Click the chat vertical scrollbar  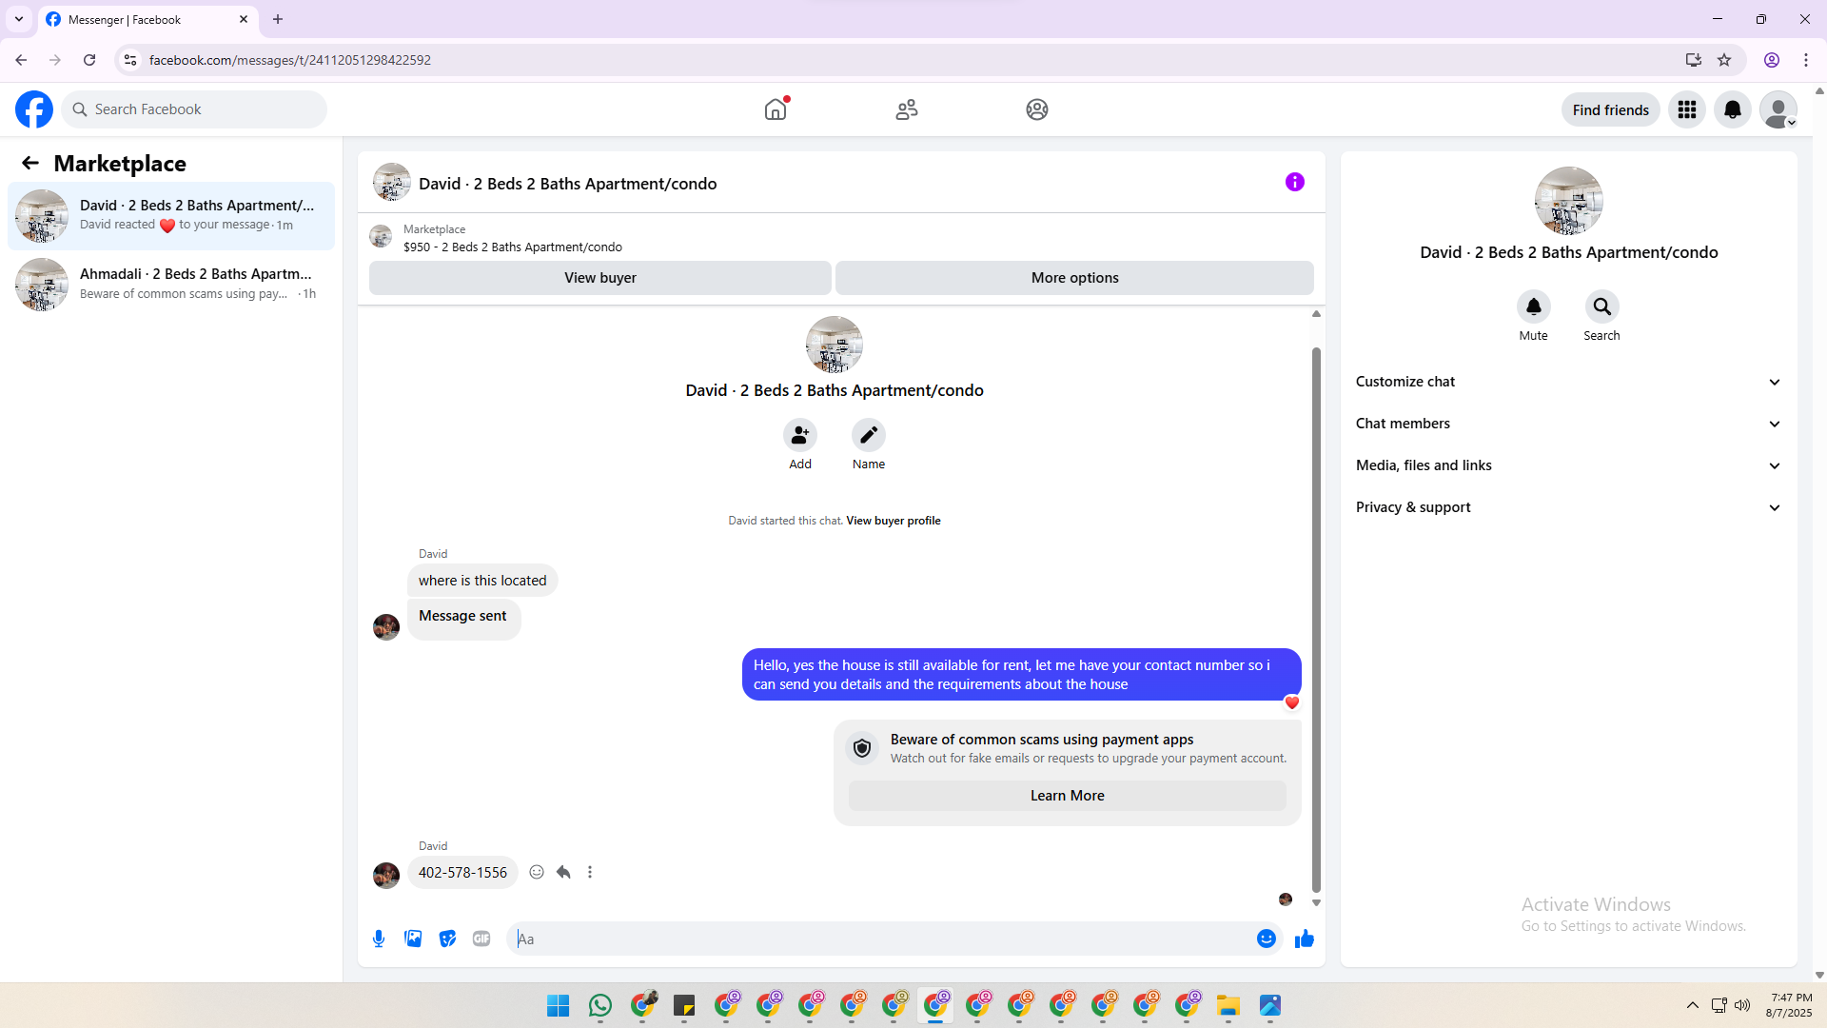coord(1317,619)
